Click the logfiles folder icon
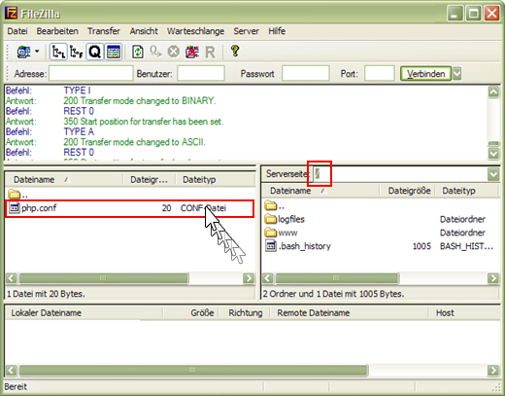 [x=271, y=219]
